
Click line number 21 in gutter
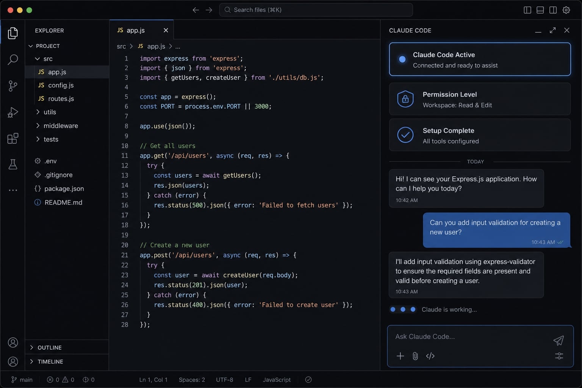tap(125, 255)
